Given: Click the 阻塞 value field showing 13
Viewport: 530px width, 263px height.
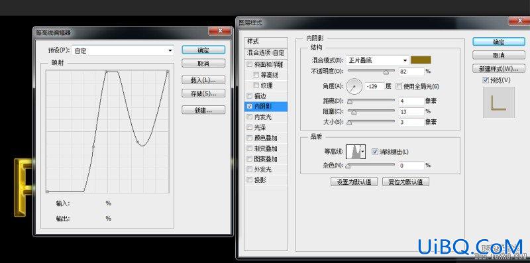Looking at the screenshot, I should 411,111.
